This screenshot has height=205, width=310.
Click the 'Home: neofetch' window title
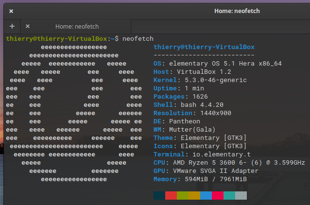(x=237, y=11)
